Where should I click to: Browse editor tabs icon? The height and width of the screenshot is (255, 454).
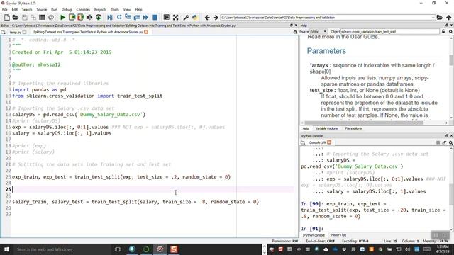(3, 32)
